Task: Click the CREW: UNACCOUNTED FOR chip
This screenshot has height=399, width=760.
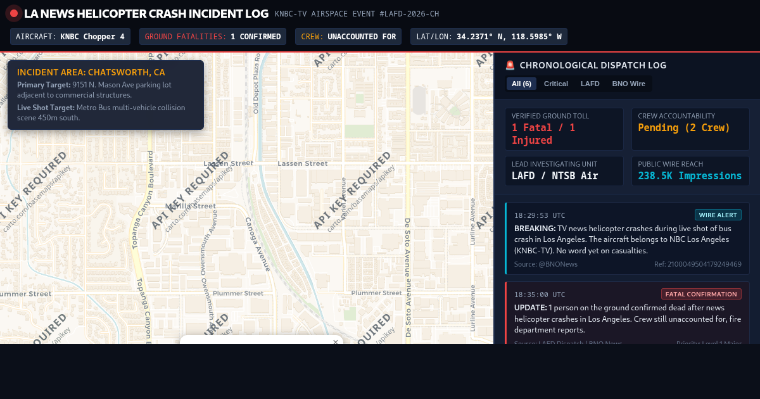Action: [348, 37]
